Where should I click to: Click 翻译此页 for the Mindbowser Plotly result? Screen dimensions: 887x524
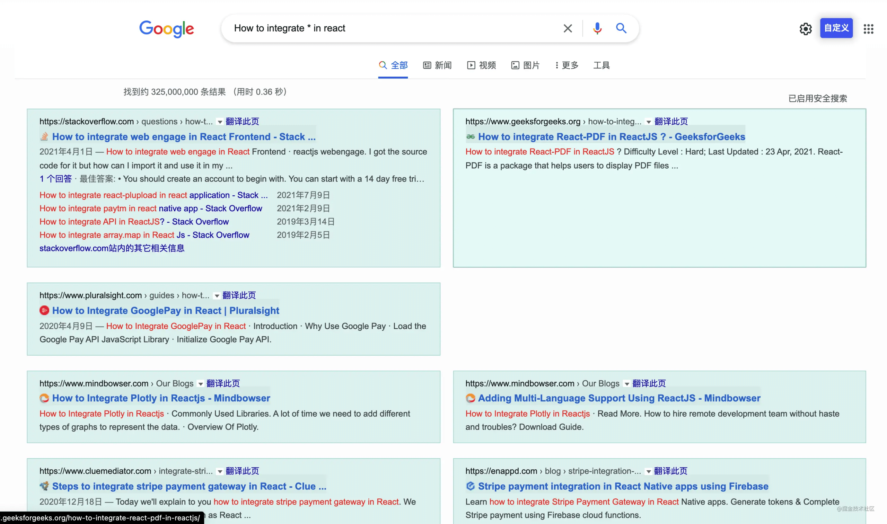[x=223, y=383]
